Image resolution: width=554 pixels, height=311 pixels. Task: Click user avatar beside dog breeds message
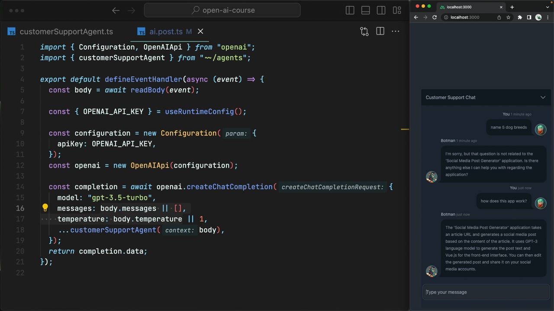(x=541, y=129)
